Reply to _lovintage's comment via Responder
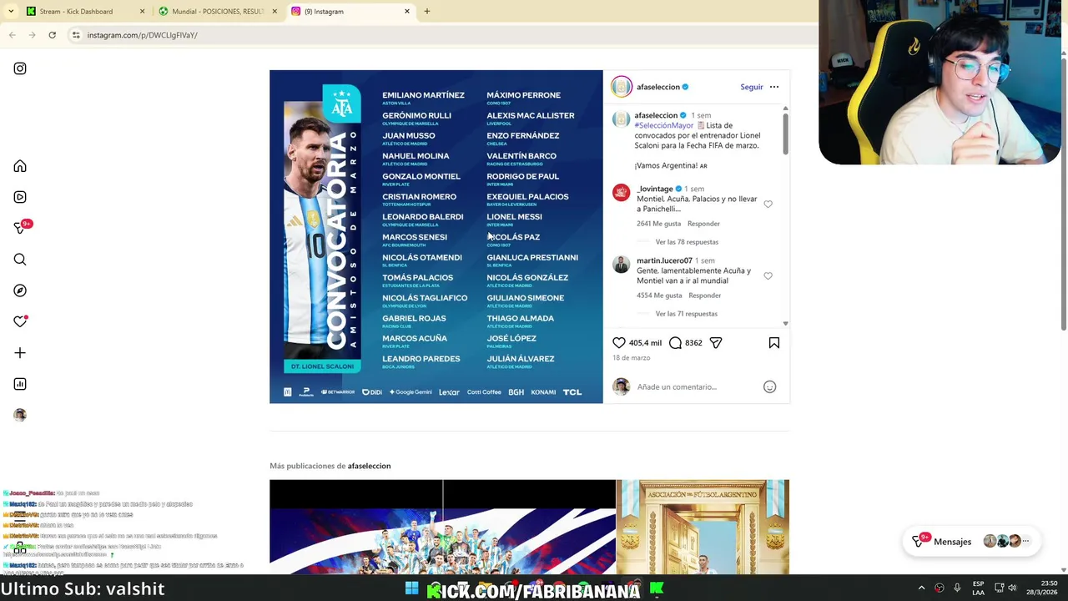This screenshot has width=1068, height=601. pyautogui.click(x=703, y=224)
